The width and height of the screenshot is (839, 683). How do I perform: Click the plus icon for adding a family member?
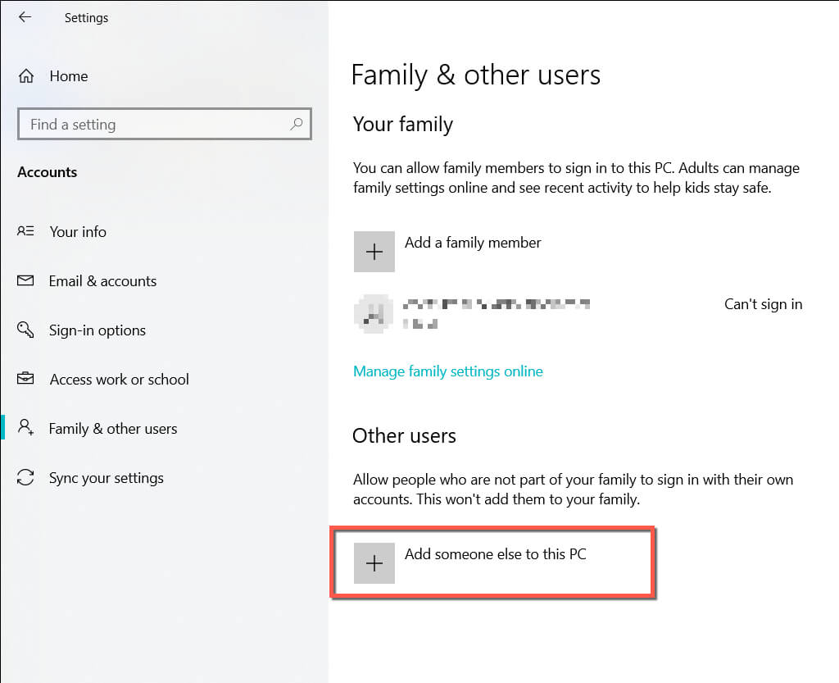pos(374,252)
